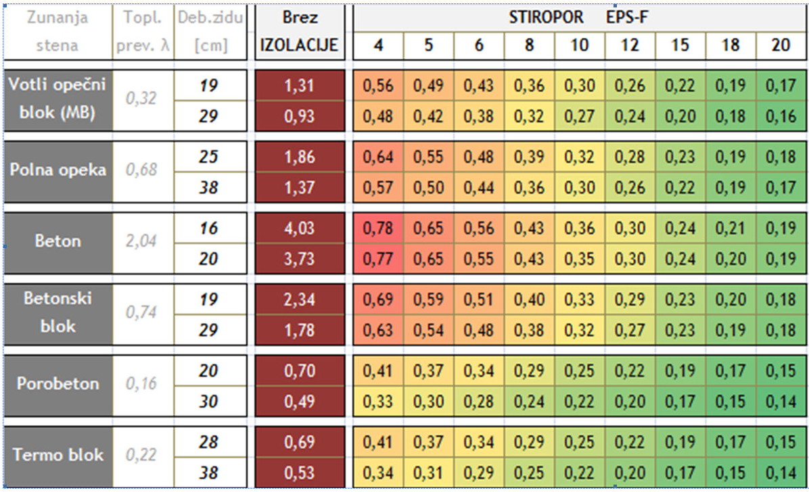Click the green 0,14 cell in Termo blok row
809x492 pixels.
781,472
